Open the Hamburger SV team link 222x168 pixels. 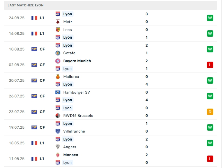[x=76, y=92]
